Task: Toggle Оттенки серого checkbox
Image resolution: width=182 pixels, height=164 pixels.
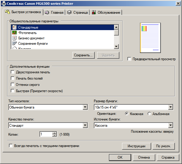Action: point(12,84)
